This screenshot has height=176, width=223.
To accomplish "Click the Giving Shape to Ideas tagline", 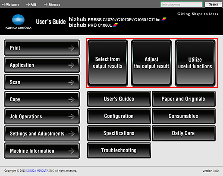I will (198, 14).
